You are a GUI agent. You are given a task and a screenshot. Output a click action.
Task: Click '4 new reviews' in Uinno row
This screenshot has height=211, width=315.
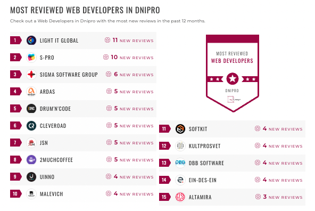point(134,177)
